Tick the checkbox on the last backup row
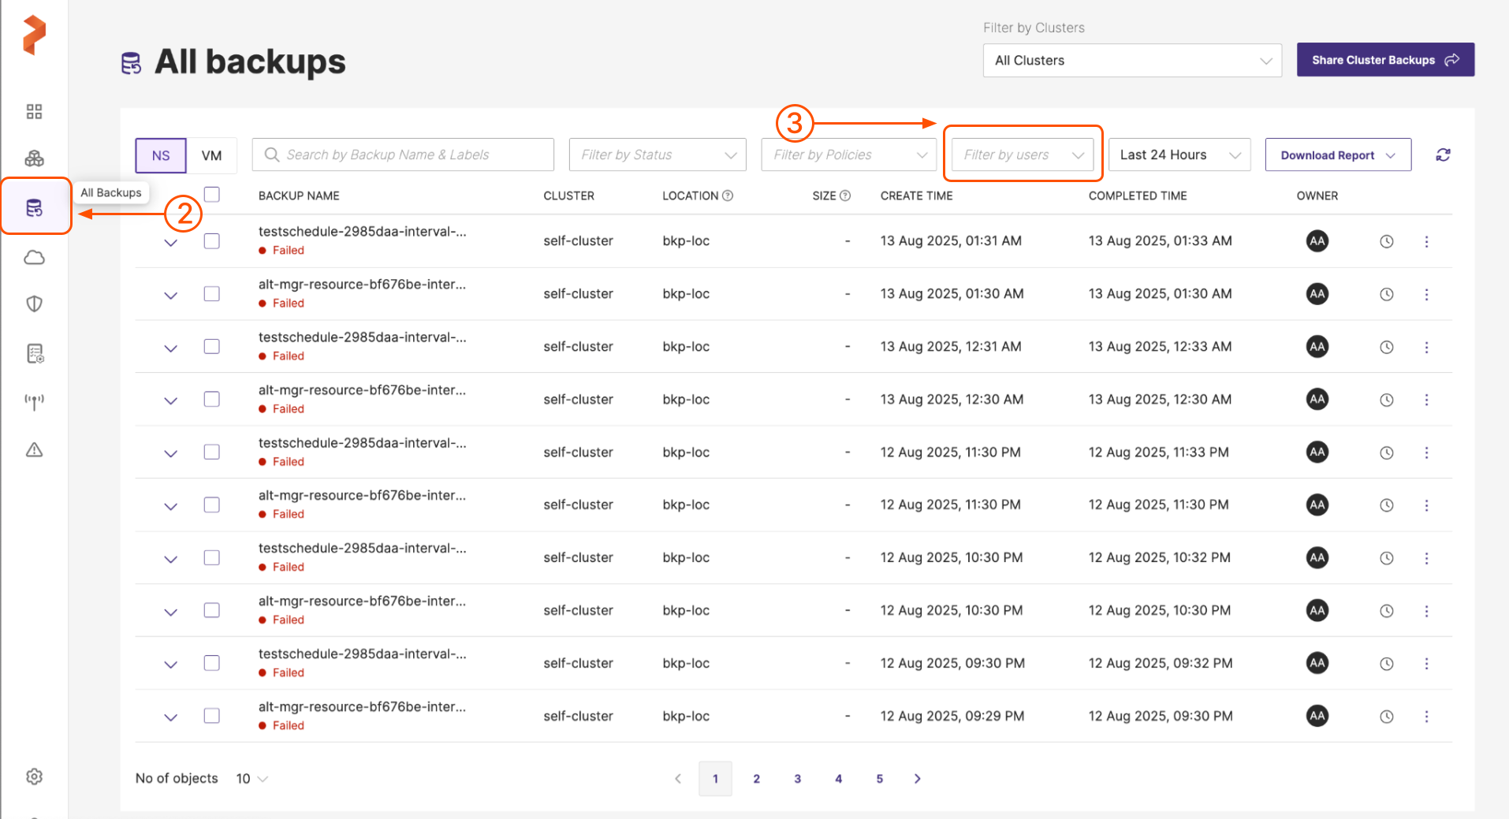 (211, 716)
